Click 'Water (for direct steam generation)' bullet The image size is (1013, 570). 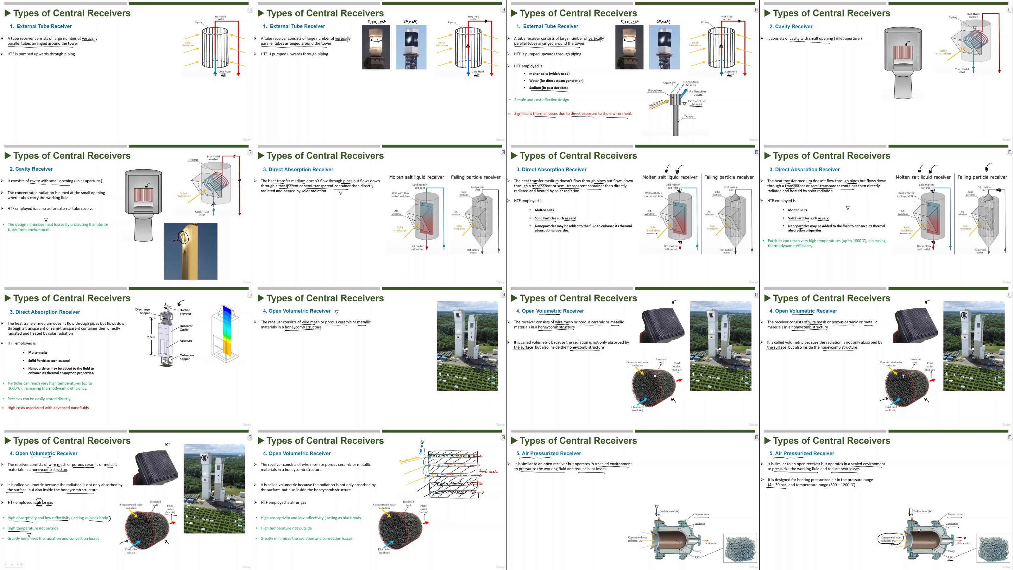click(556, 81)
